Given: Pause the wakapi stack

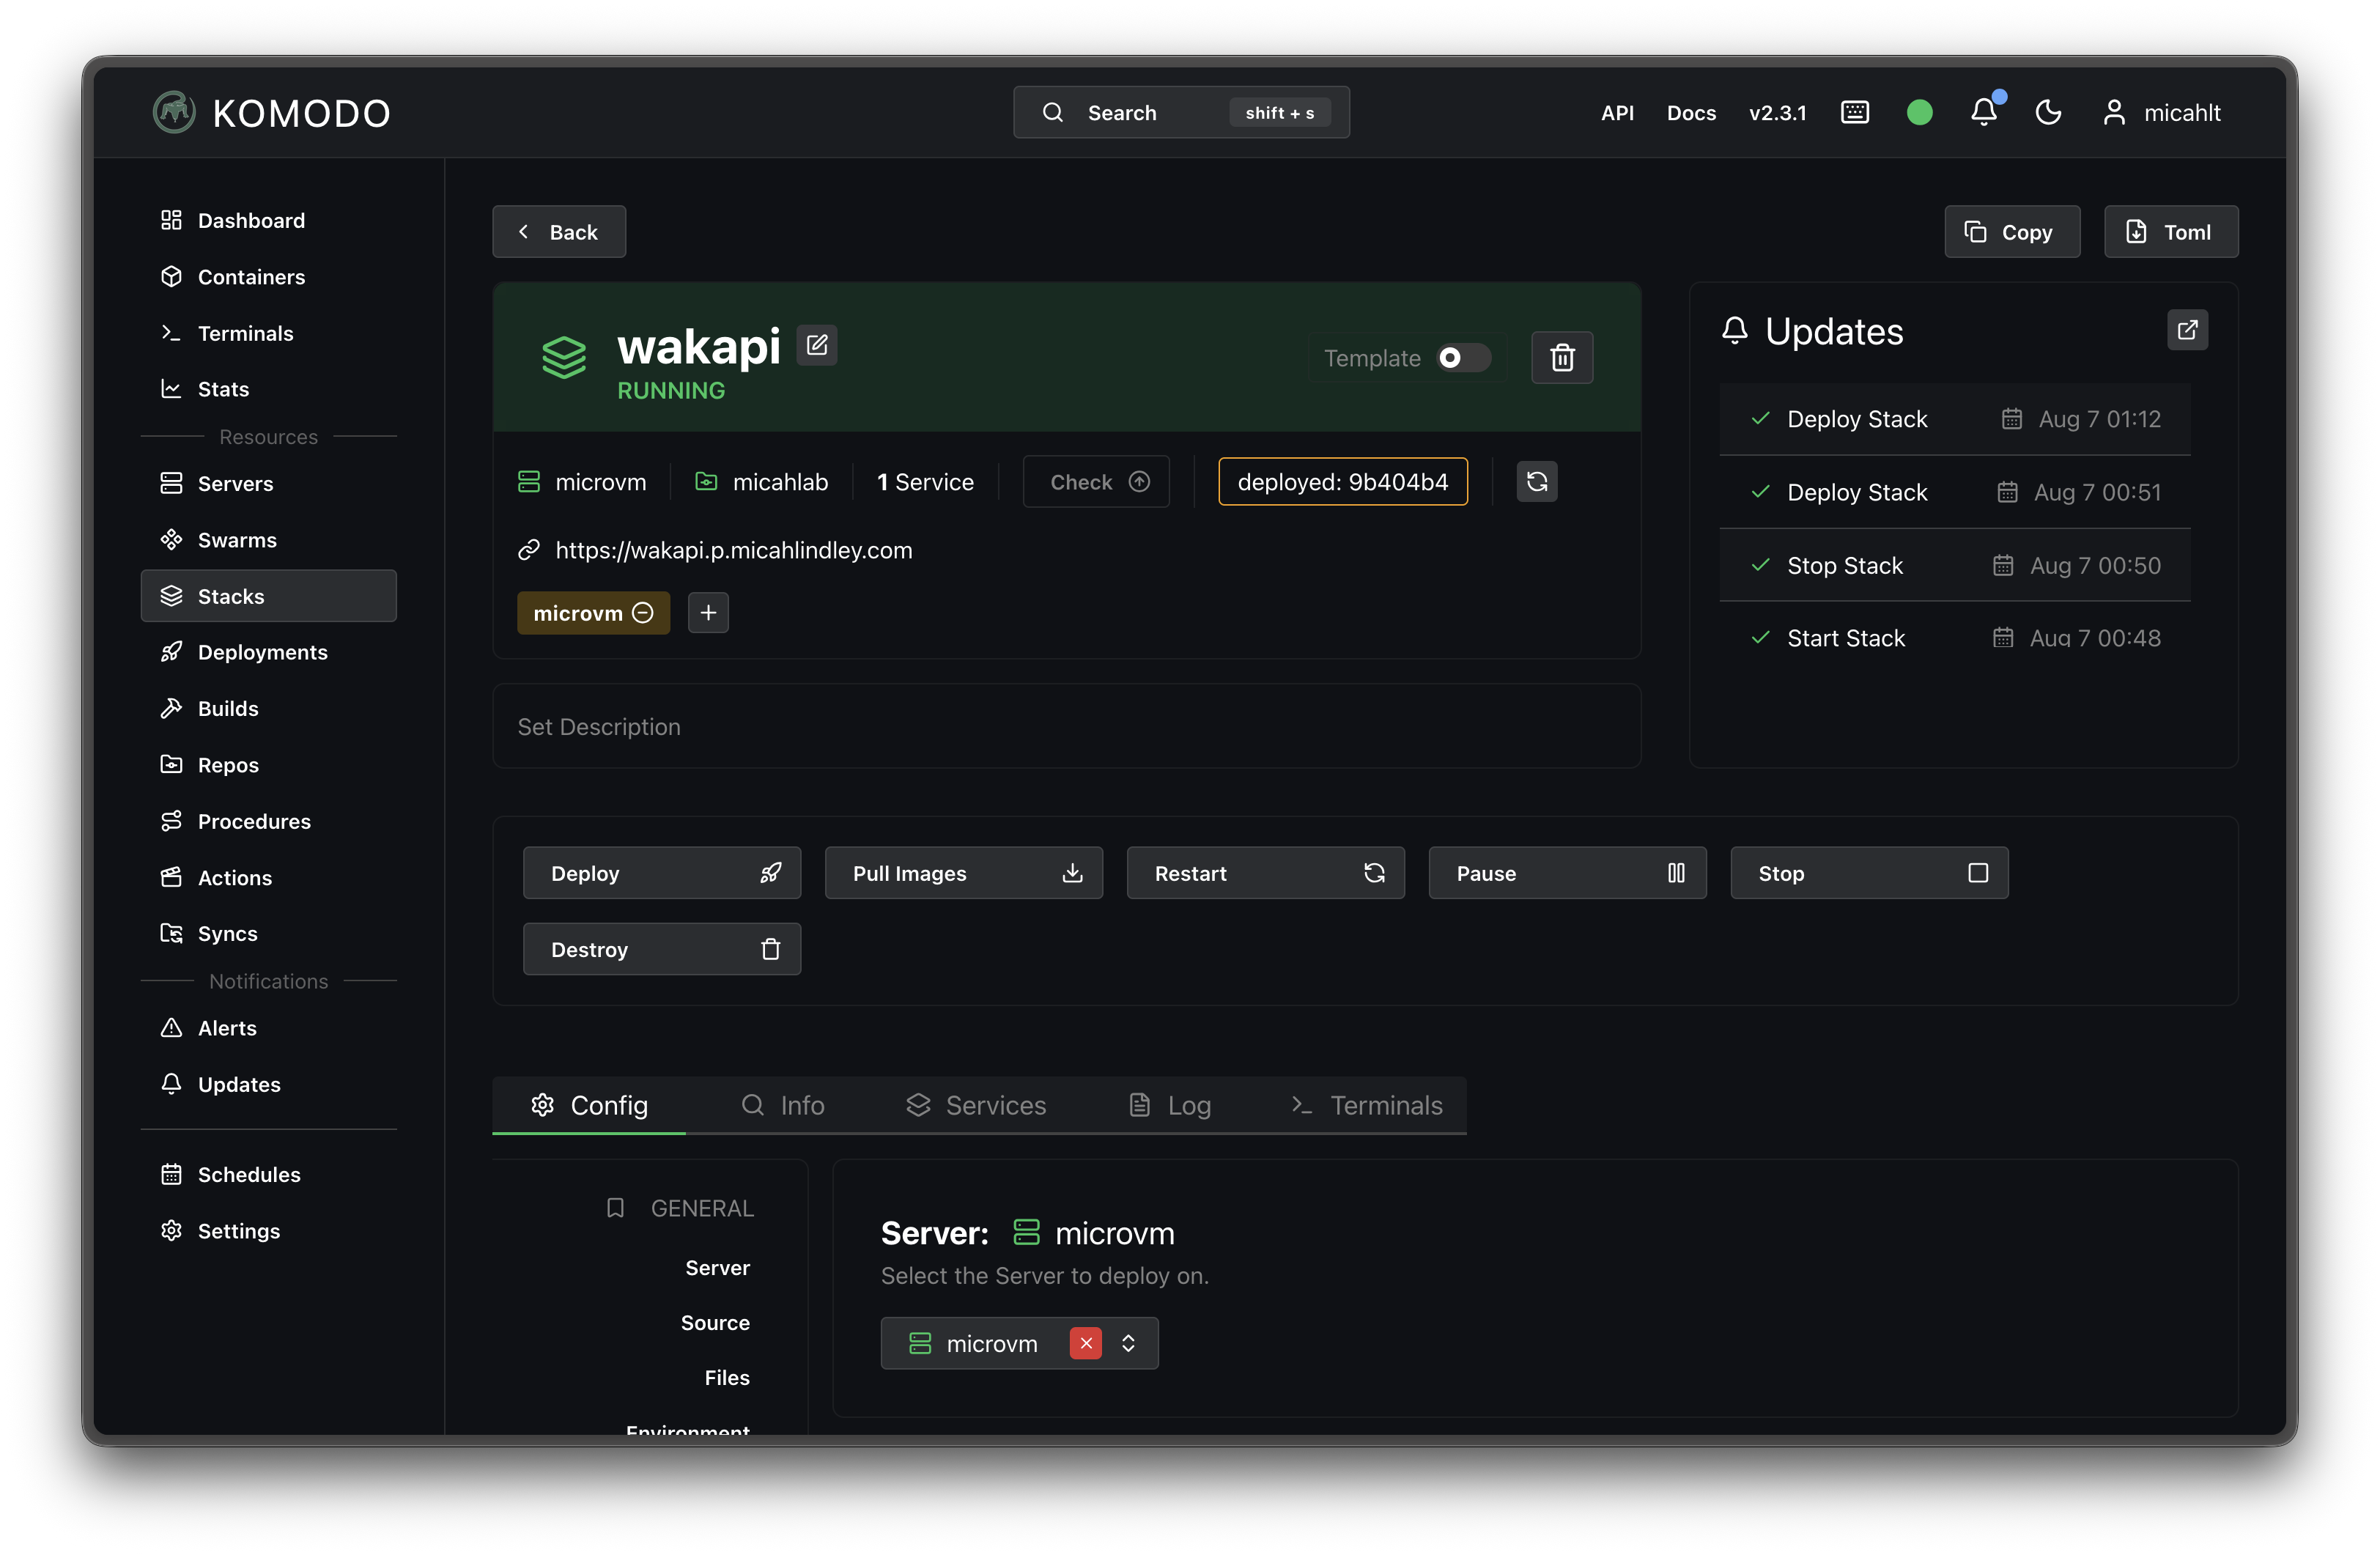Looking at the screenshot, I should click(x=1568, y=873).
